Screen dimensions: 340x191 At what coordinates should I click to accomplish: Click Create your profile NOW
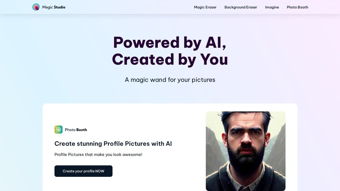tap(83, 171)
